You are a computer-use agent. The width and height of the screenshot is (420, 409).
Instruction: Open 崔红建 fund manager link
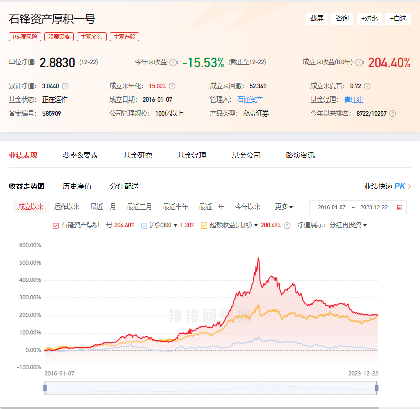(354, 99)
